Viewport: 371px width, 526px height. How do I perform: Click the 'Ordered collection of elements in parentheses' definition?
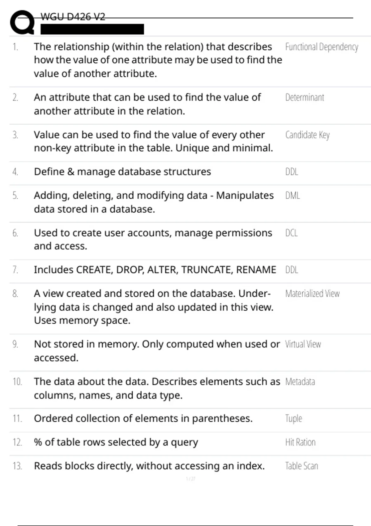tap(143, 418)
